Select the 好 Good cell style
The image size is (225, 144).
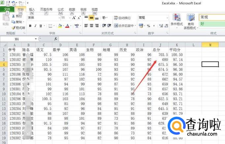(x=212, y=24)
